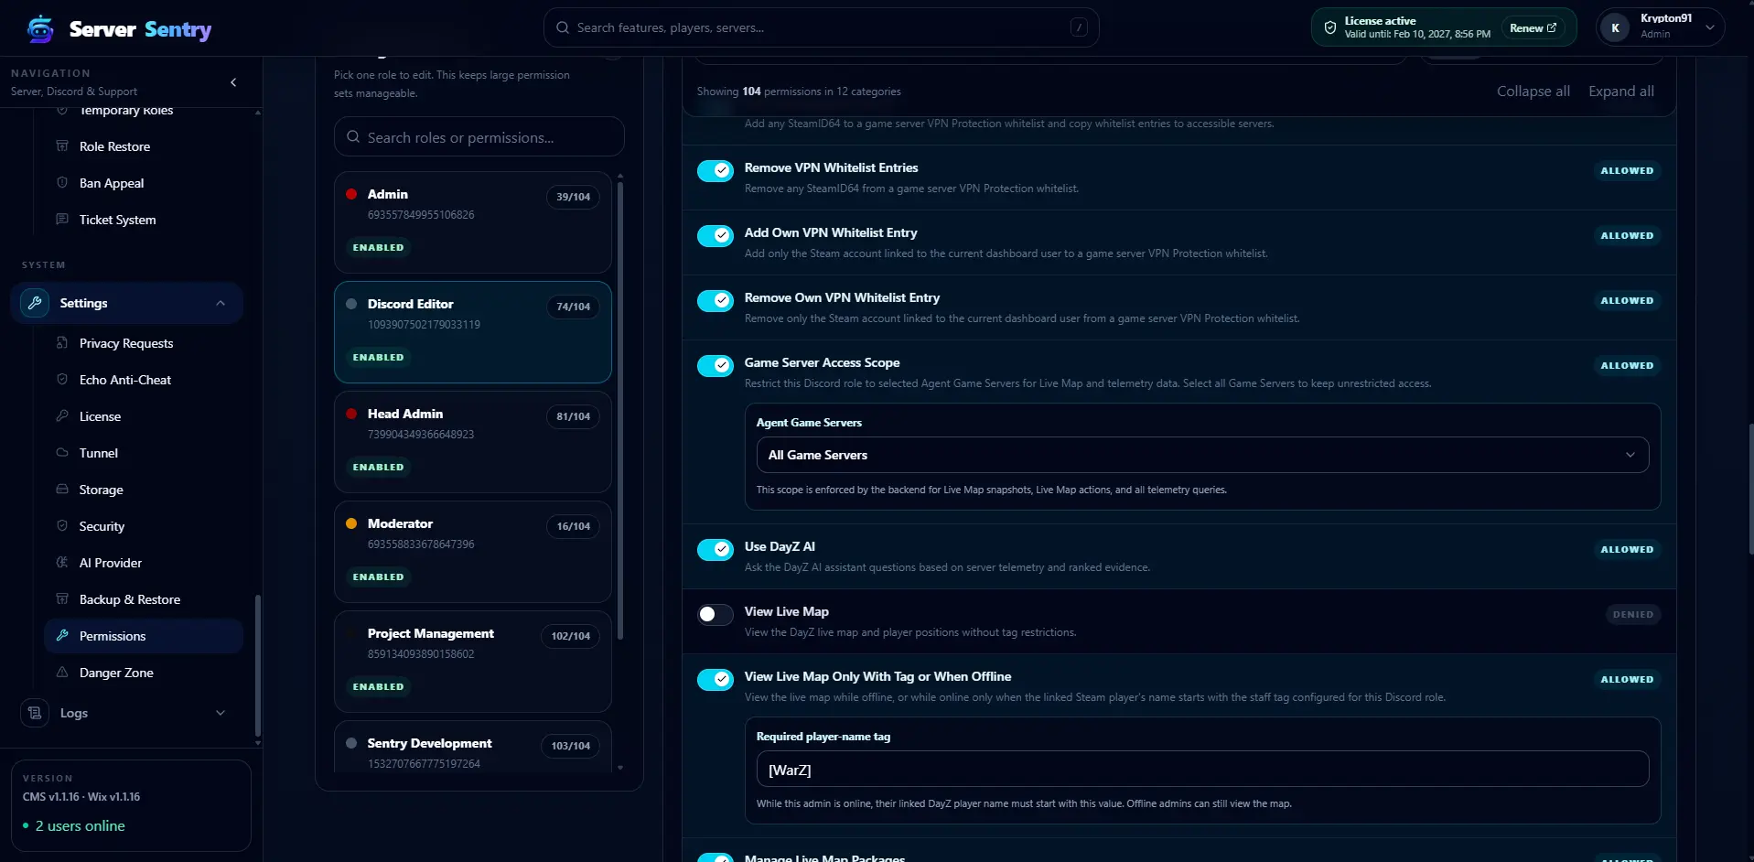Open the Ticket System page

pyautogui.click(x=143, y=220)
